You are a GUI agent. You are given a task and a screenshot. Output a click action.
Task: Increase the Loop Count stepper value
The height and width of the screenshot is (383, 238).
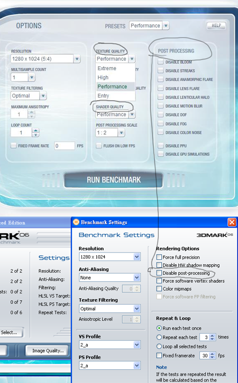[x=35, y=130]
